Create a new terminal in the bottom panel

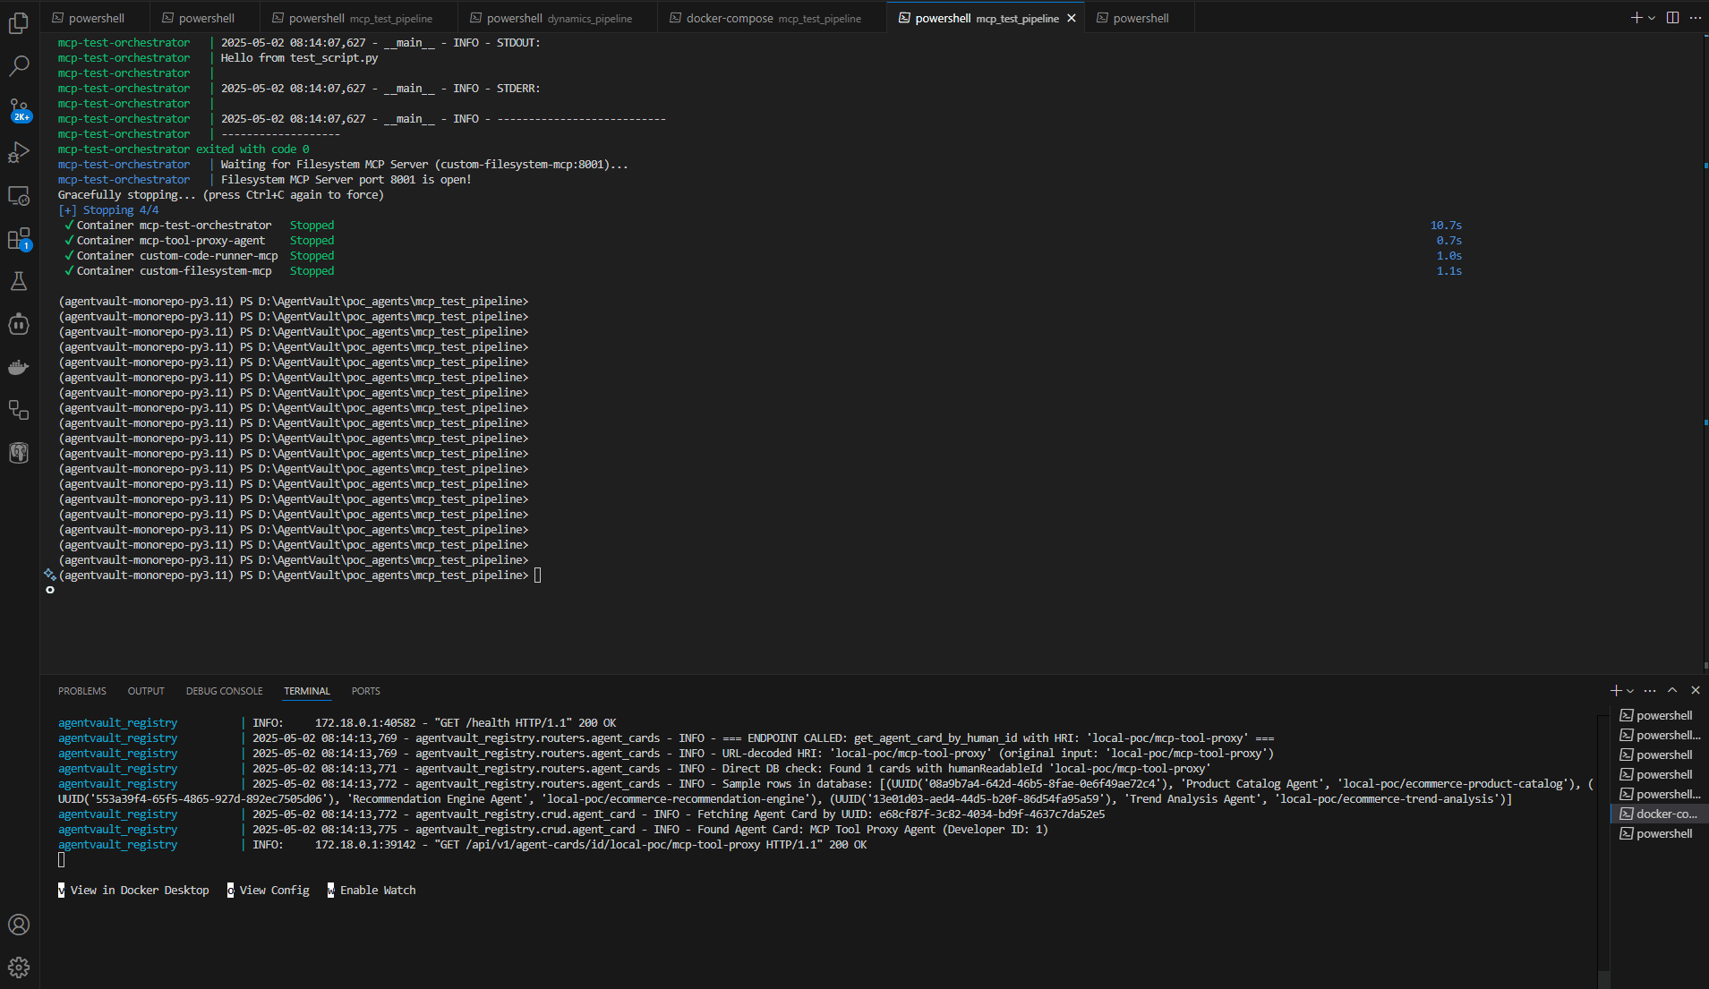click(1615, 690)
